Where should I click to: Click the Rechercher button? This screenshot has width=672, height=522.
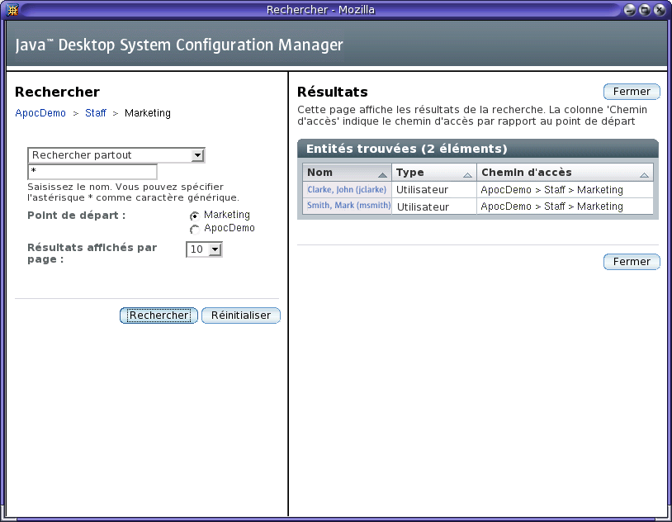(159, 316)
